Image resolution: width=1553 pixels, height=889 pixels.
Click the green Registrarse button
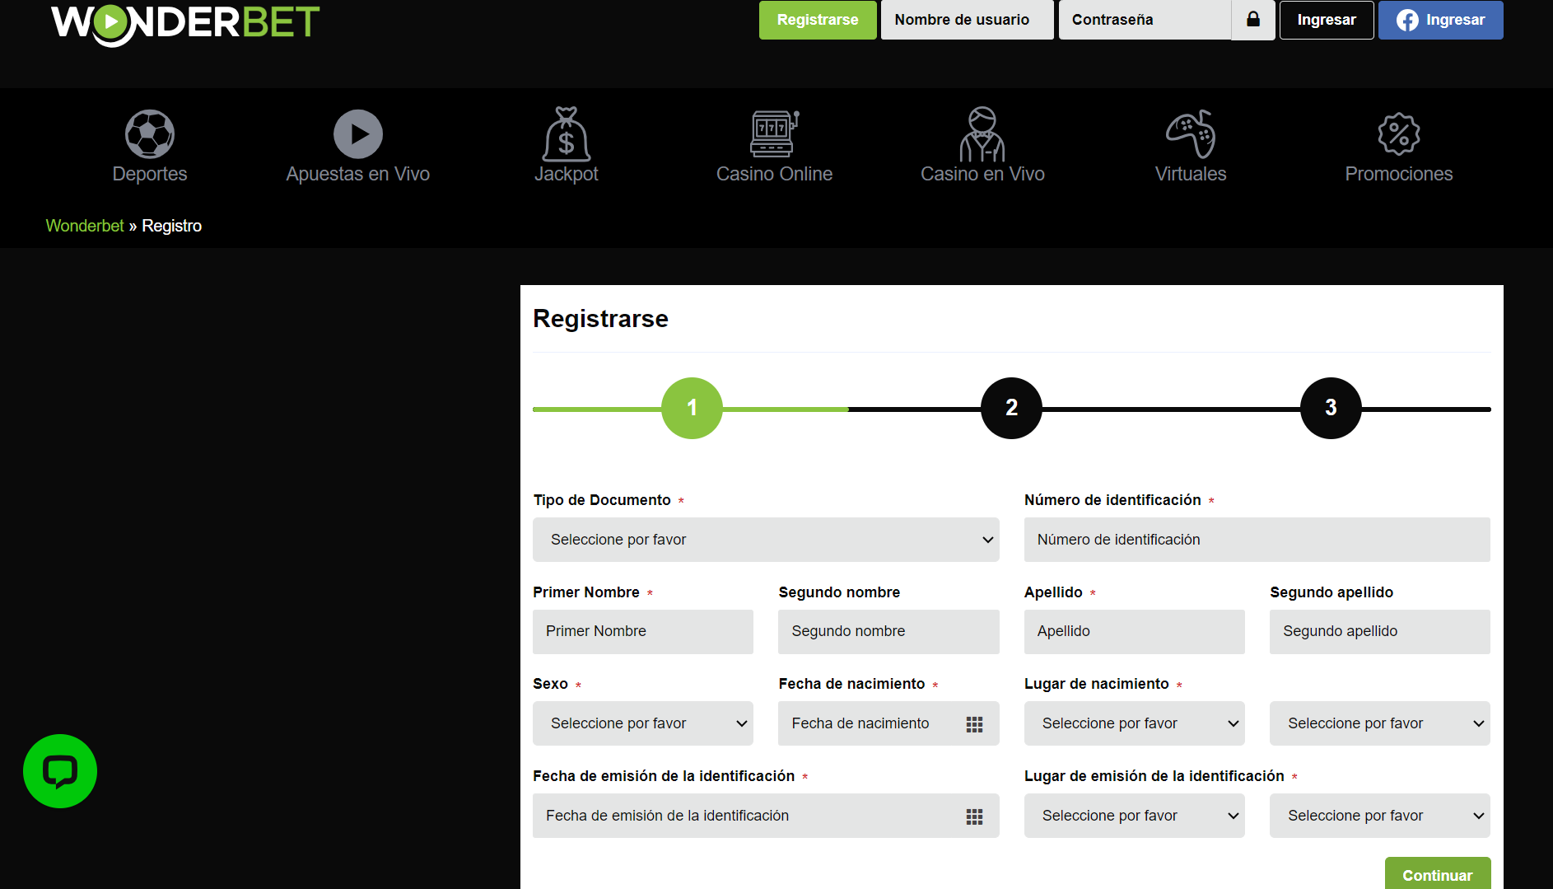818,20
